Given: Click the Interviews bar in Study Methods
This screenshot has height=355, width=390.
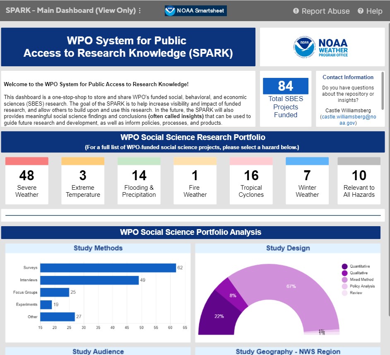Looking at the screenshot, I should coord(89,280).
